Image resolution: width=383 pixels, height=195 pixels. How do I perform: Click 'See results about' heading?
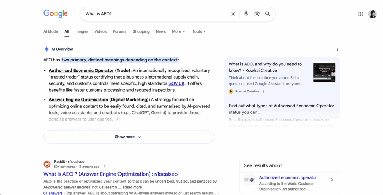(263, 165)
